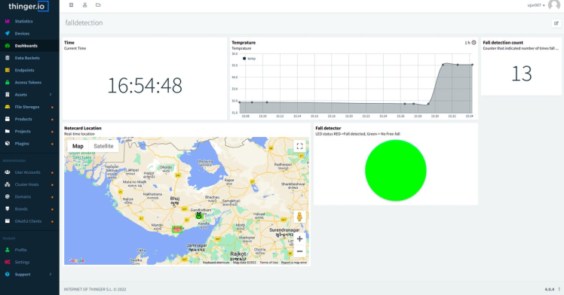This screenshot has height=295, width=564.
Task: Click the edit dashboard icon
Action: coord(556,23)
